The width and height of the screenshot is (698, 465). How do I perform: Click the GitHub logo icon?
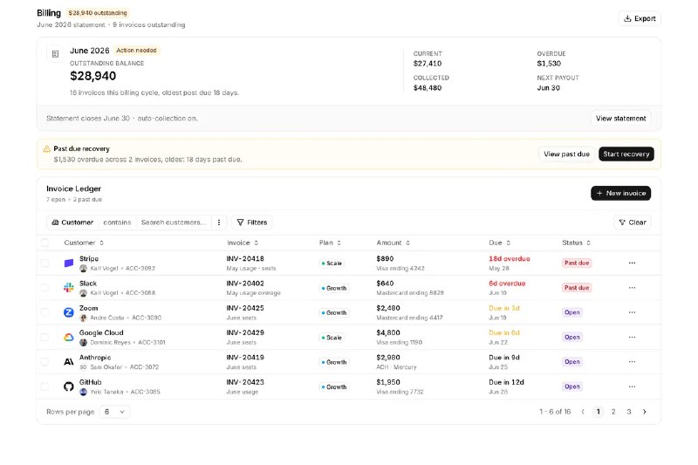[69, 386]
